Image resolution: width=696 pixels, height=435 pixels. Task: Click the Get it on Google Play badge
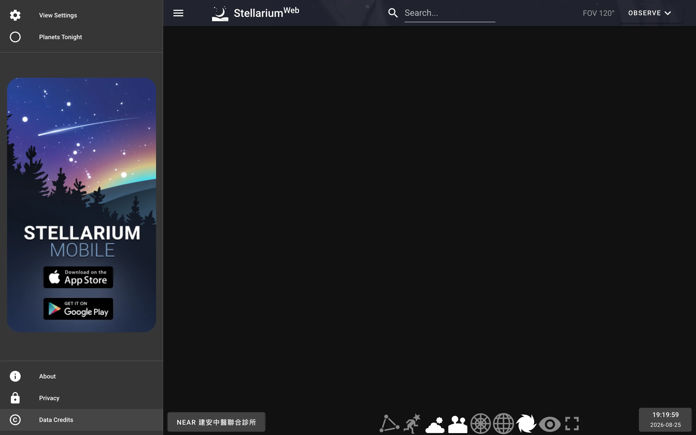(78, 309)
